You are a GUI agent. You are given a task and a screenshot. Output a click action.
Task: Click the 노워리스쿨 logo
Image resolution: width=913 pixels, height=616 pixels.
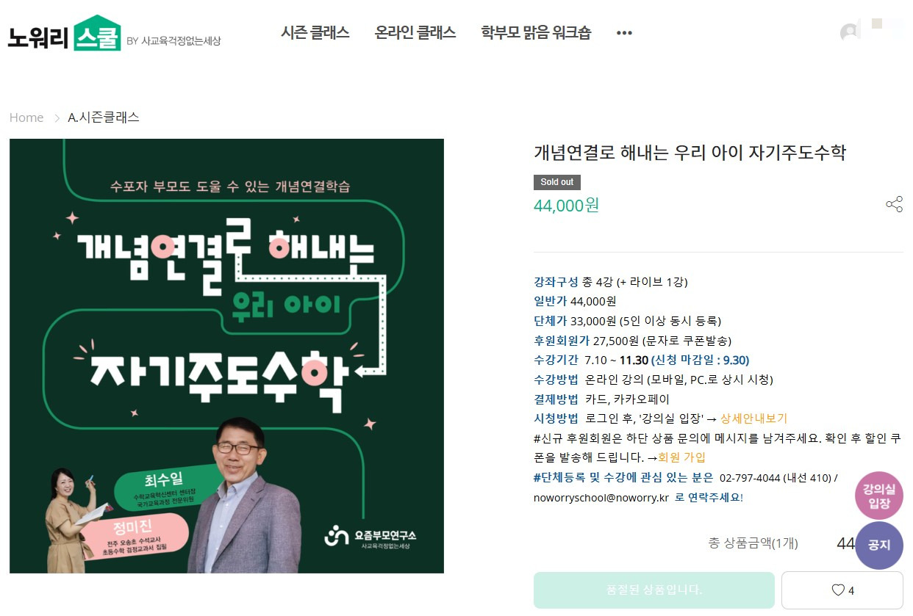coord(114,34)
